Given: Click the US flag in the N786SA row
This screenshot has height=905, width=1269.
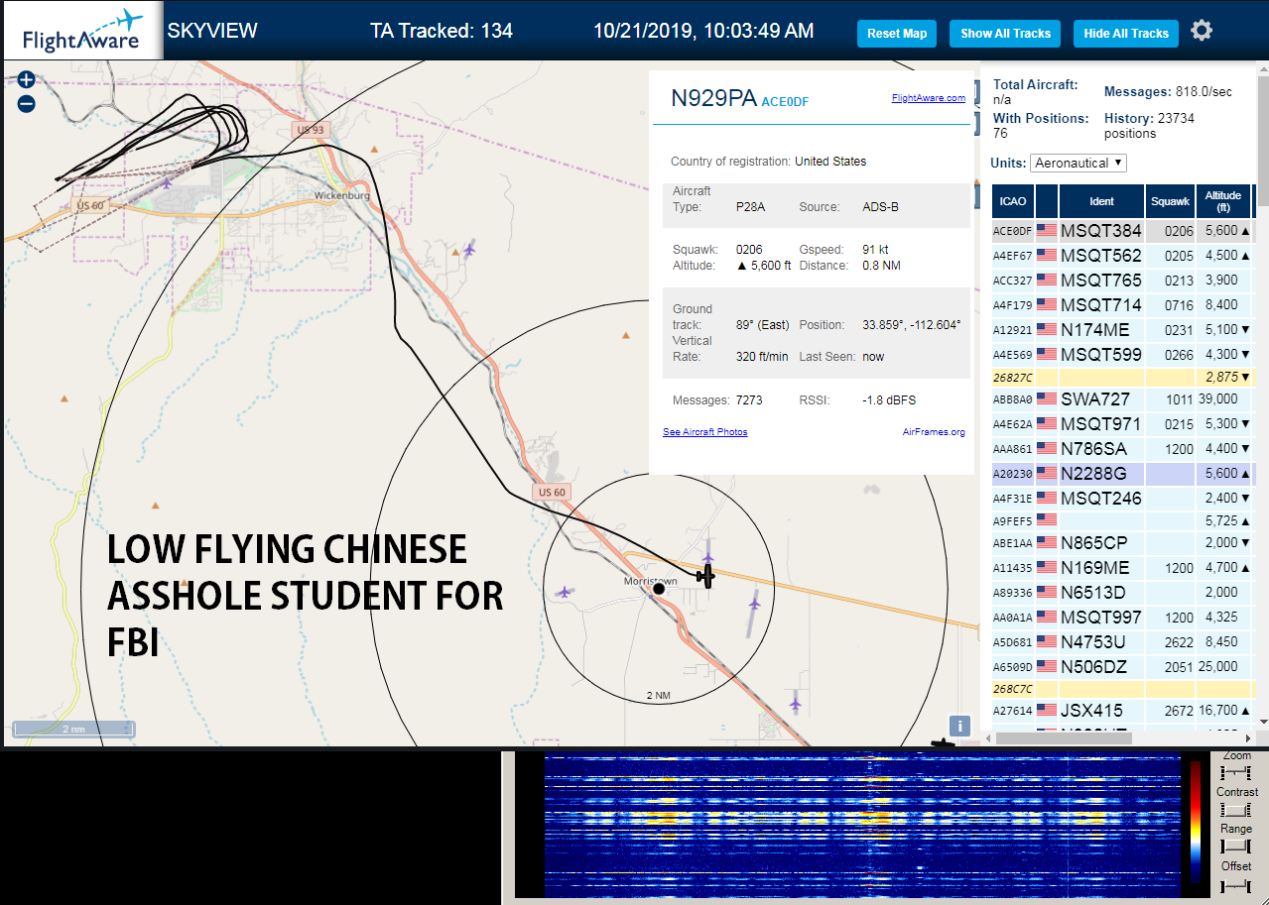Looking at the screenshot, I should coord(1046,448).
